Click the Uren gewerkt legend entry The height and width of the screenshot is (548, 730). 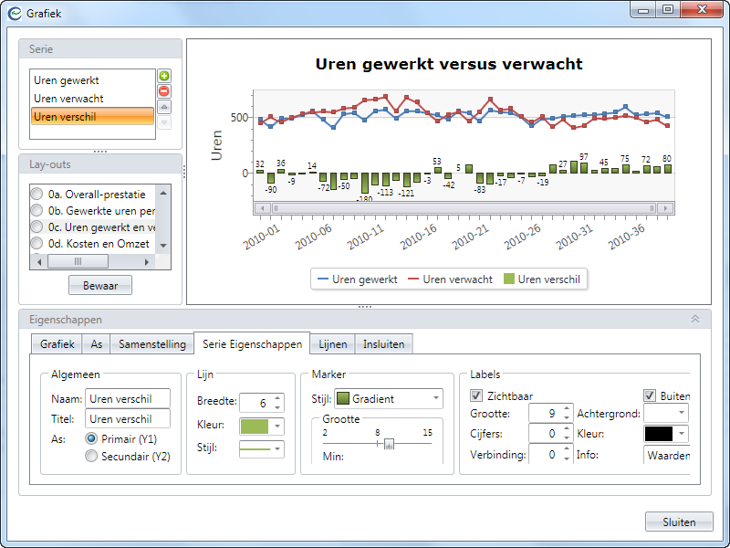tap(356, 279)
